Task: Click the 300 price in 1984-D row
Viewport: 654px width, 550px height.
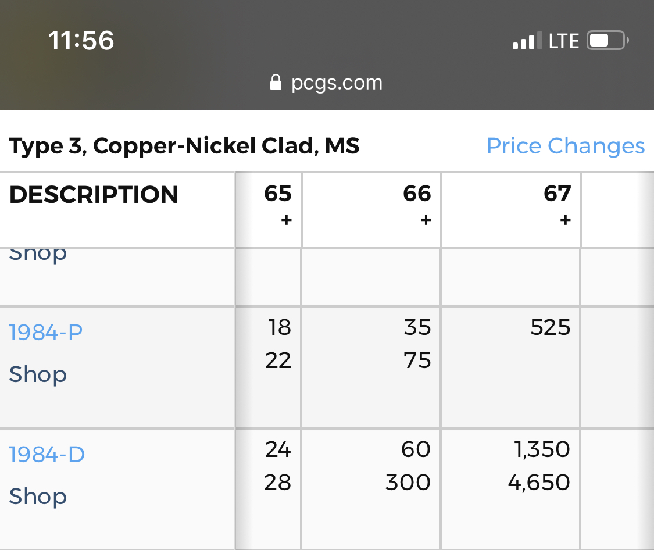Action: 408,483
